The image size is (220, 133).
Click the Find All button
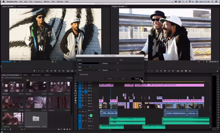pyautogui.click(x=109, y=79)
